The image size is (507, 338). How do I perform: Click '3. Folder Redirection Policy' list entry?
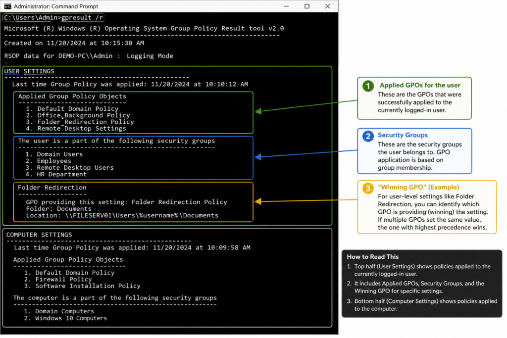click(x=80, y=122)
